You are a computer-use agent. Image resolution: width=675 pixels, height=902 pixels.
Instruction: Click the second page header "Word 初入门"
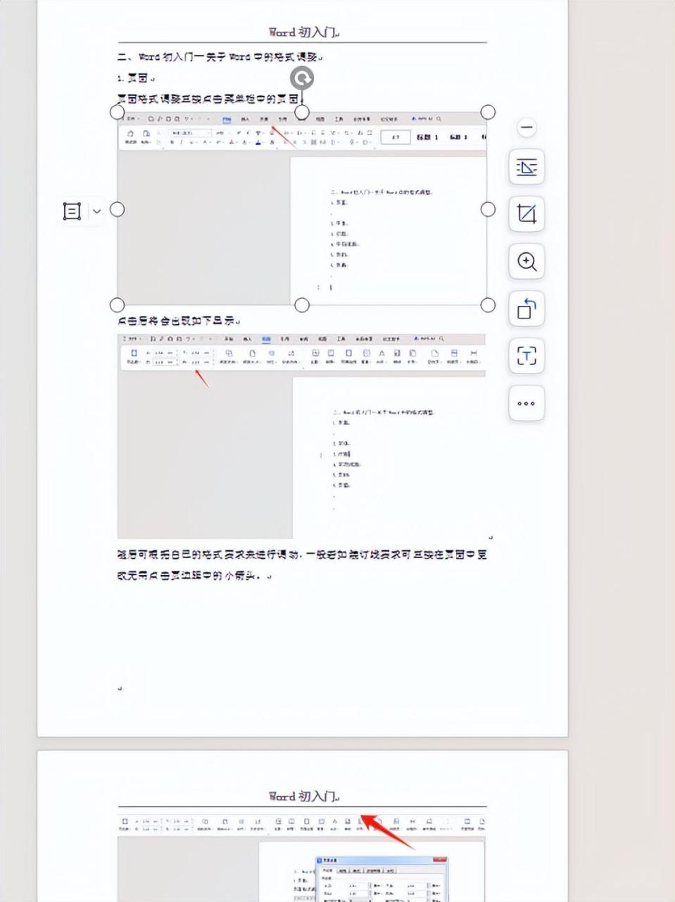tap(304, 796)
